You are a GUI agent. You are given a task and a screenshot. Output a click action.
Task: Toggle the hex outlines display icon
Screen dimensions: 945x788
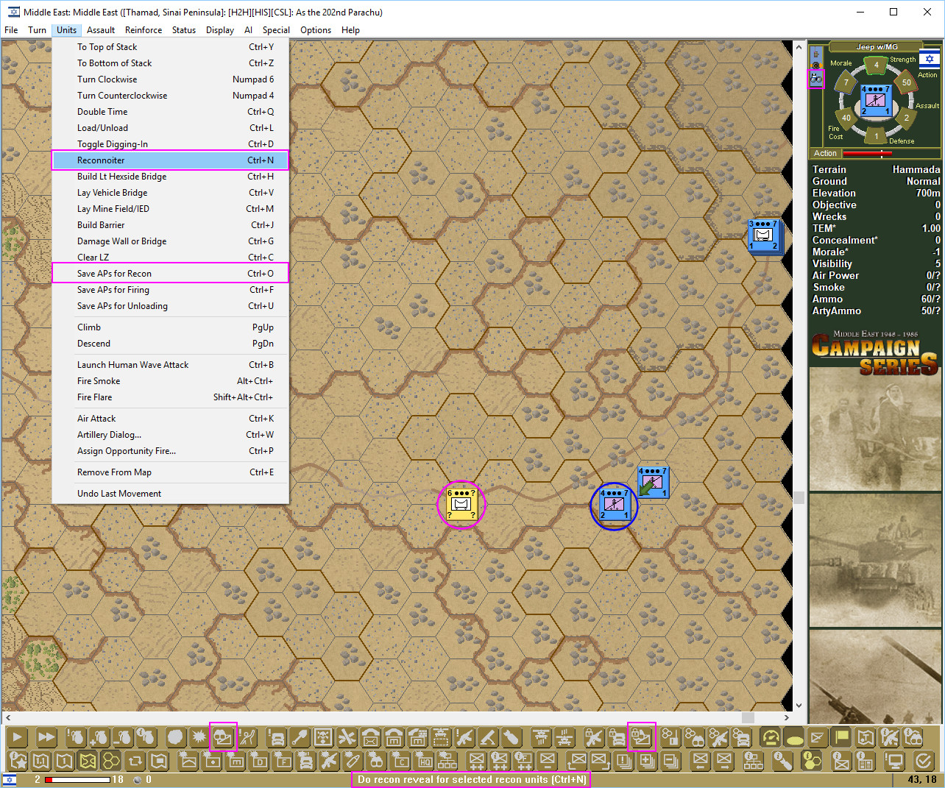coord(111,761)
